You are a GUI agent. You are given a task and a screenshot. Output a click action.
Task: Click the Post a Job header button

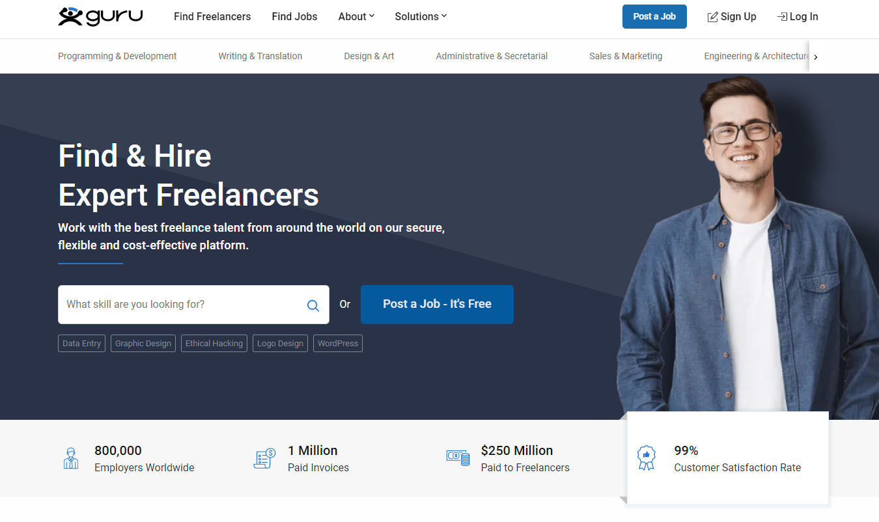(654, 16)
